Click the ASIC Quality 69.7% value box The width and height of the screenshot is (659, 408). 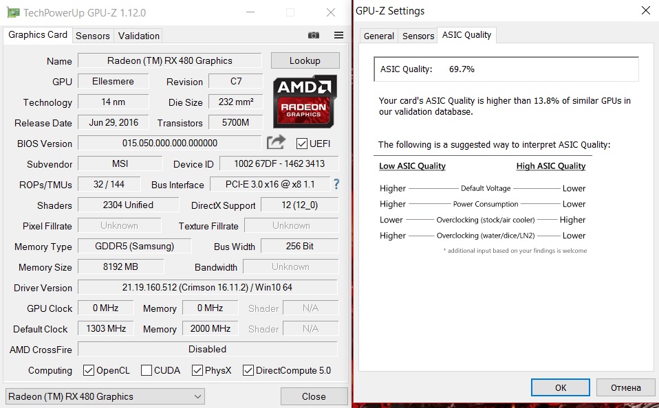tap(506, 69)
